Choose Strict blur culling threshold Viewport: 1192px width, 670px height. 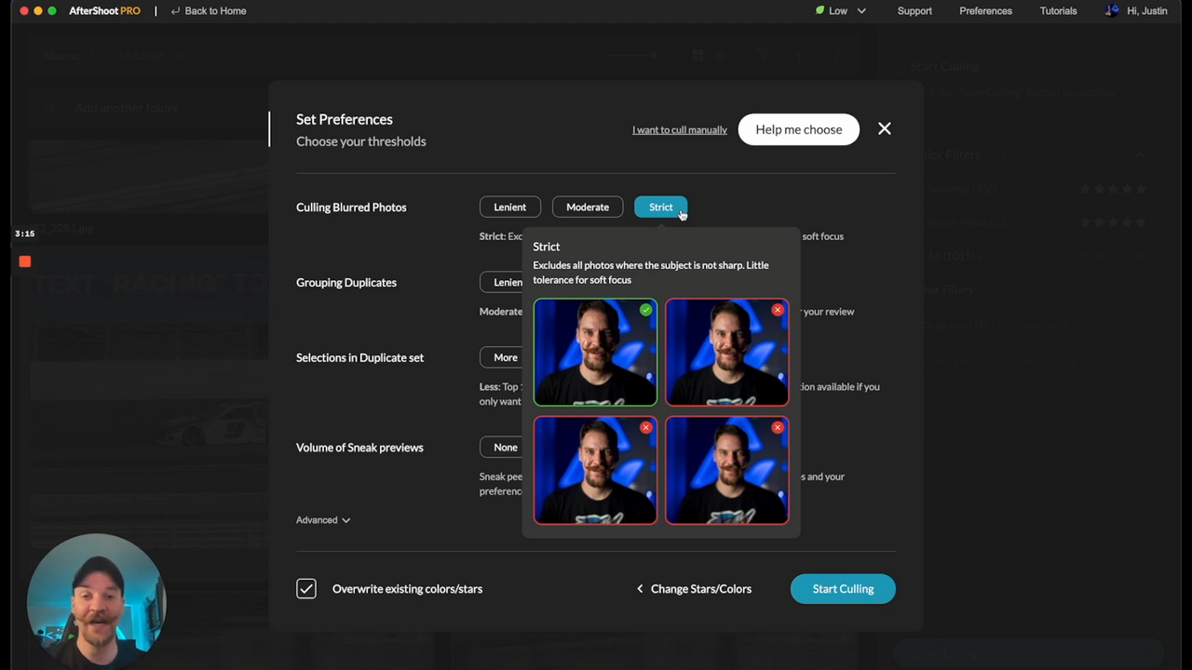pos(660,208)
